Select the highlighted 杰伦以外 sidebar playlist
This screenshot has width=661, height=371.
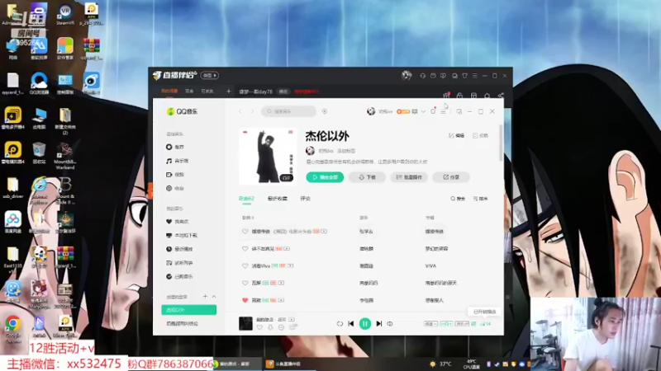pyautogui.click(x=189, y=310)
